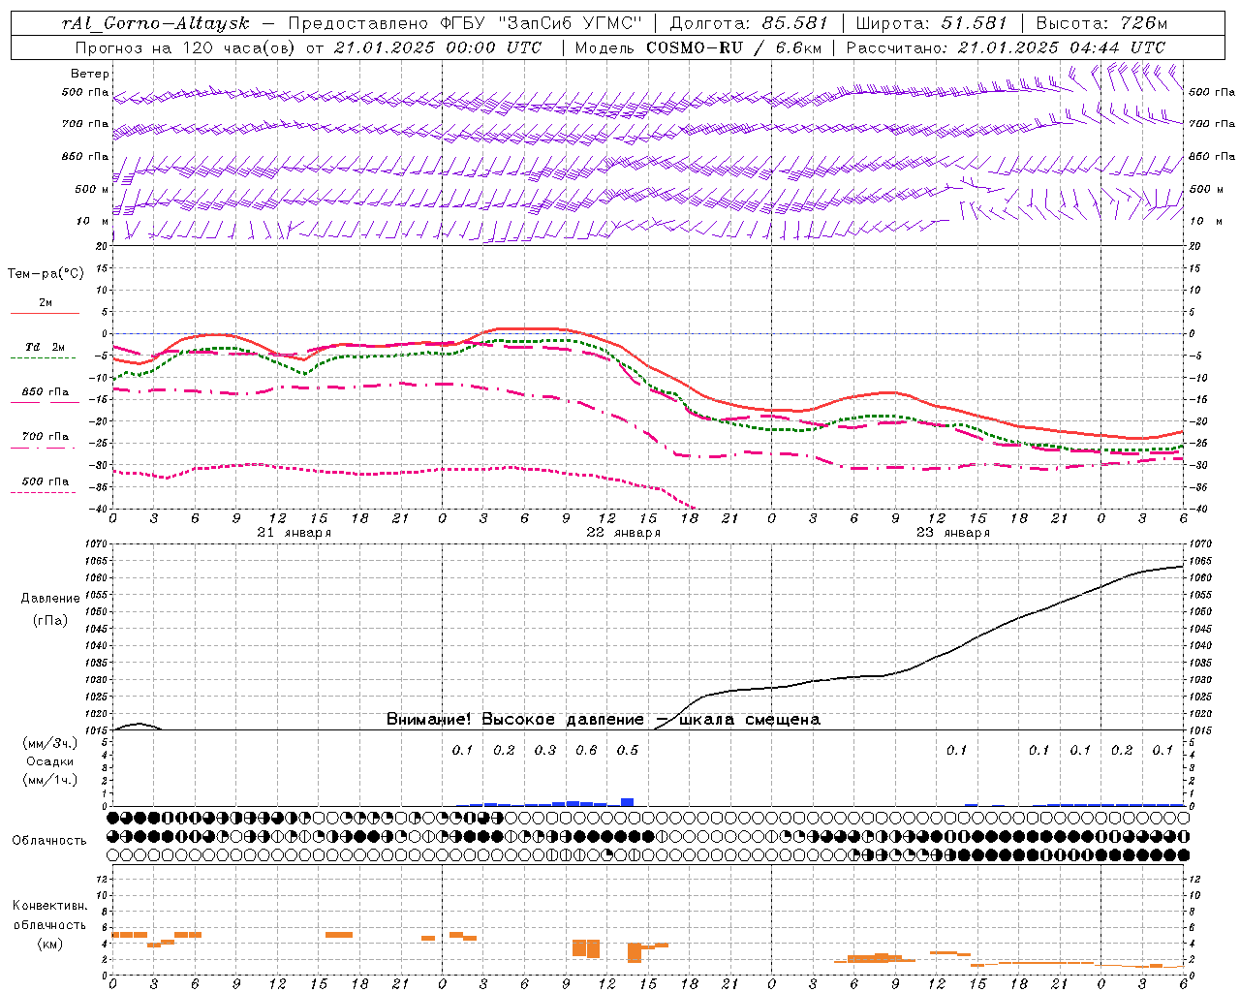Click the 1070 value on the left pressure axis
The image size is (1240, 992).
click(x=97, y=544)
